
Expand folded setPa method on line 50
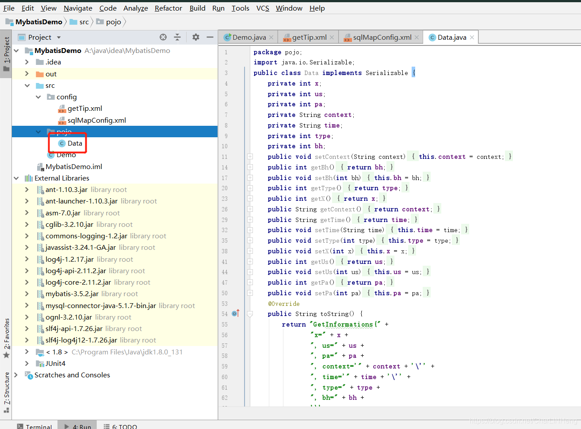[x=250, y=293]
